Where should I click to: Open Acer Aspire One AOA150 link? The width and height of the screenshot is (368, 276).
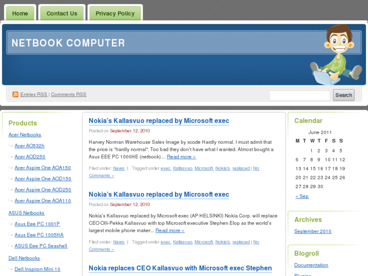[43, 168]
